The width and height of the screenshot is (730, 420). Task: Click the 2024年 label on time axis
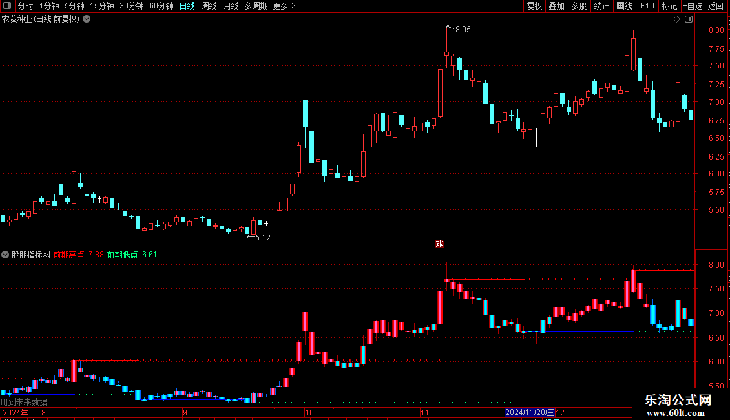point(15,412)
